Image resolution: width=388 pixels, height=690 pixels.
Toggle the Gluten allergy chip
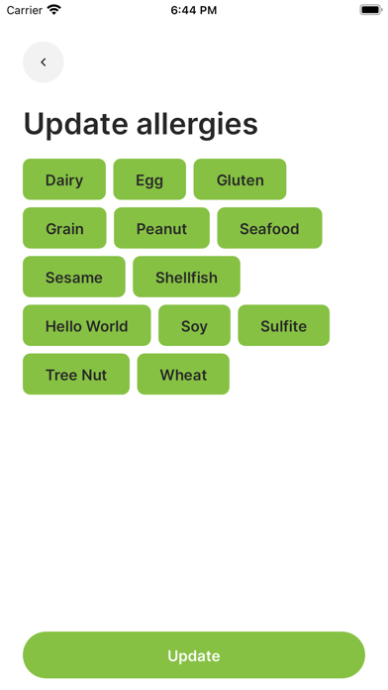pos(240,179)
